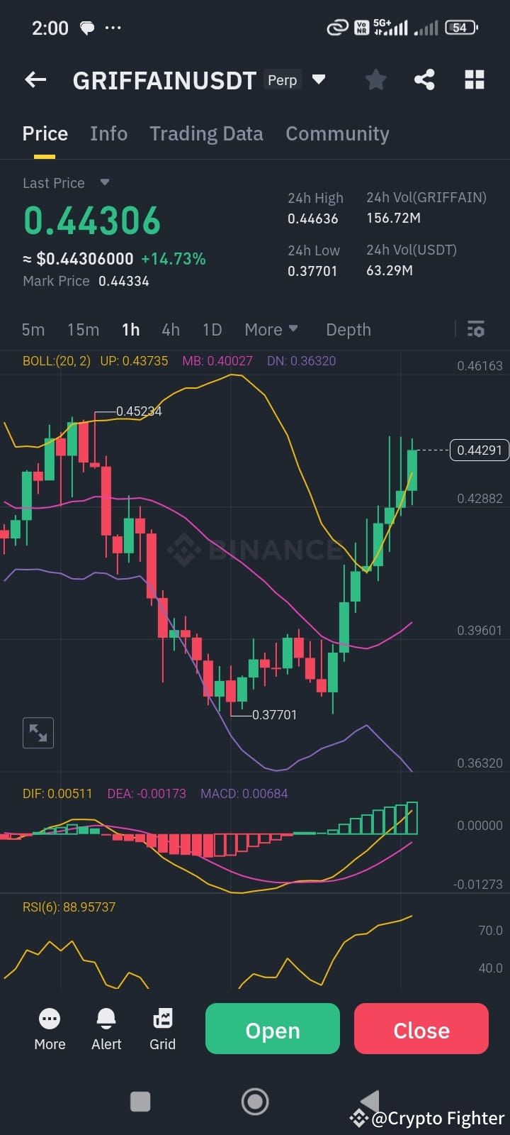Viewport: 510px width, 1135px height.
Task: Expand the More timeframe dropdown
Action: coord(271,329)
